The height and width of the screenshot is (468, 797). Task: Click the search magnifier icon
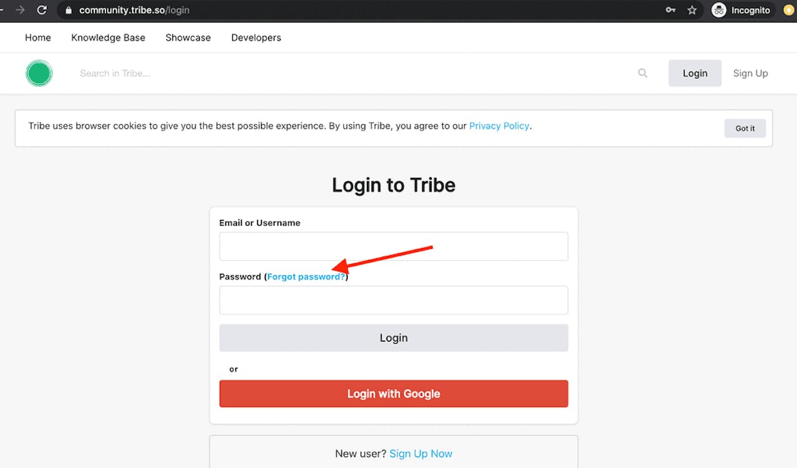click(x=643, y=73)
